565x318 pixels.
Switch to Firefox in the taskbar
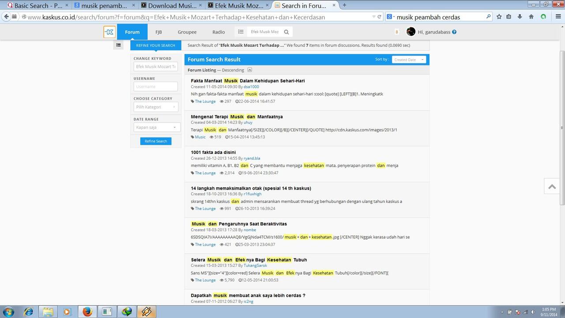click(x=87, y=311)
